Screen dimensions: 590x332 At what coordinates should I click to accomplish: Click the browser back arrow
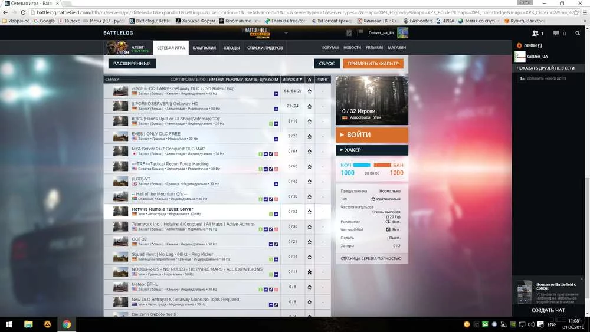(5, 12)
